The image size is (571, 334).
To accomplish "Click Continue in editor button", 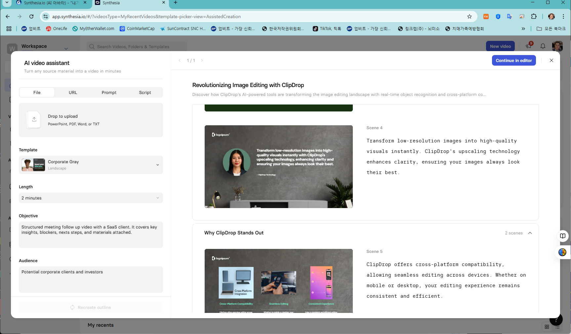I will point(514,60).
